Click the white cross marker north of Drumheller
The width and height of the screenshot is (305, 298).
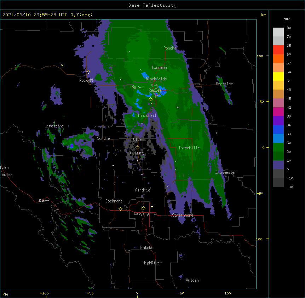217,133
